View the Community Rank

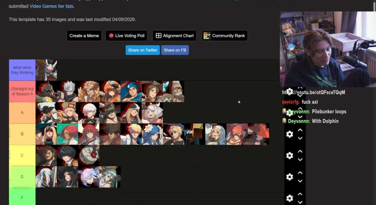coord(224,36)
